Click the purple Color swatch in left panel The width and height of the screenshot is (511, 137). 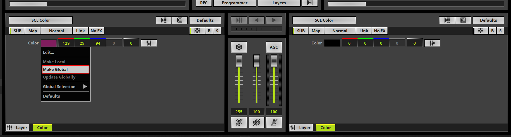point(49,43)
